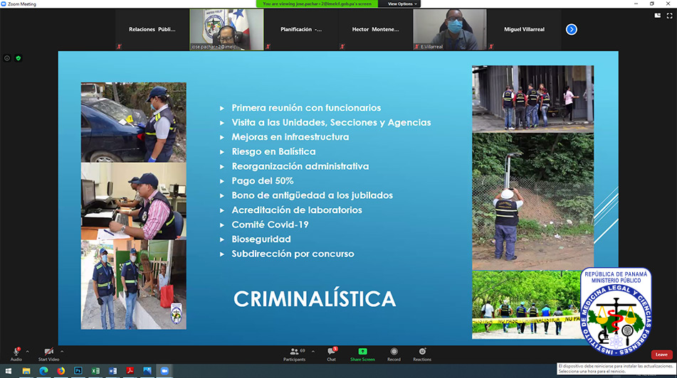Screen dimensions: 677x378
Task: Open File Explorer from the taskbar
Action: (x=26, y=371)
